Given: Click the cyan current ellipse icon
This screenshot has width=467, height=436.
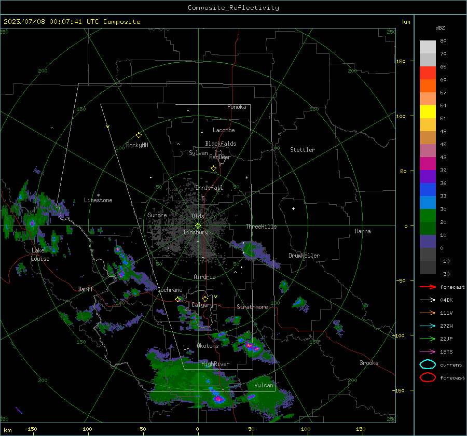Looking at the screenshot, I should 428,364.
